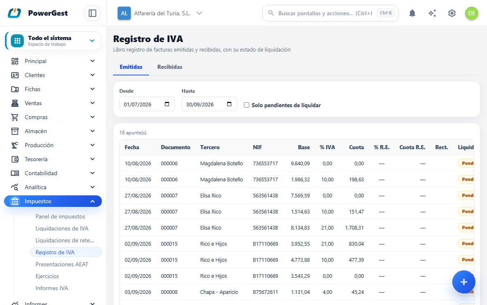Expand the Todo el sistema workspace chevron

click(x=92, y=41)
